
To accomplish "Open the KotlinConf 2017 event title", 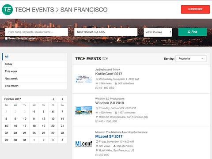I will [109, 74].
